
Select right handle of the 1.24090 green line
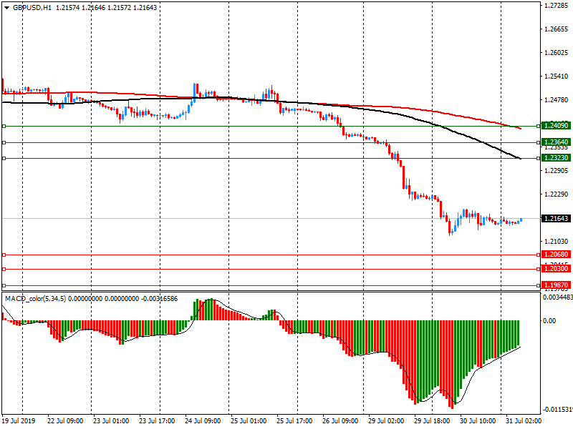pyautogui.click(x=539, y=127)
